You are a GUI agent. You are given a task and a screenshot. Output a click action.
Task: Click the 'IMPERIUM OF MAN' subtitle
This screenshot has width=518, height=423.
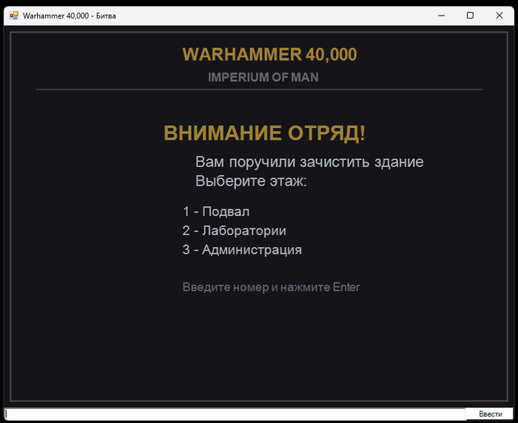263,77
